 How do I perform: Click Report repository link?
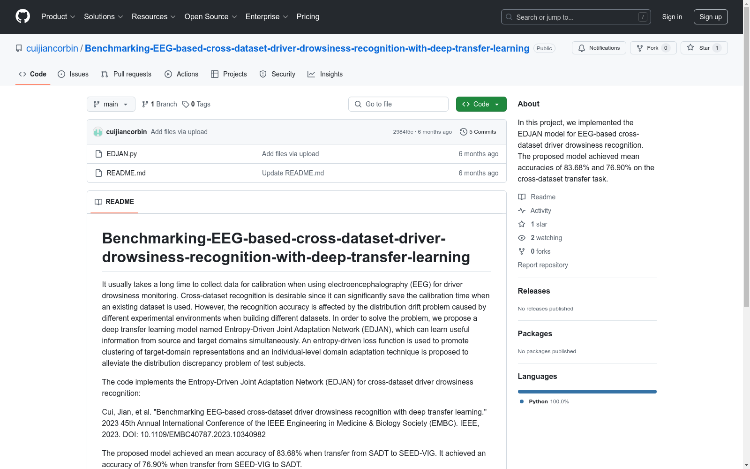[x=543, y=265]
